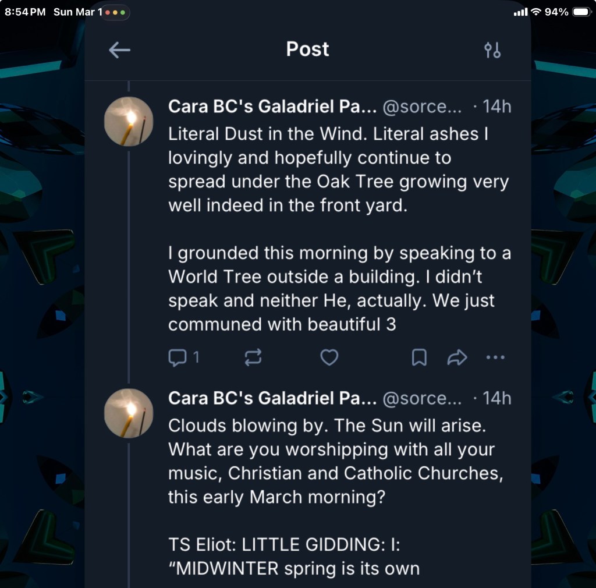596x588 pixels.
Task: Open first post's candle profile avatar
Action: coord(129,122)
